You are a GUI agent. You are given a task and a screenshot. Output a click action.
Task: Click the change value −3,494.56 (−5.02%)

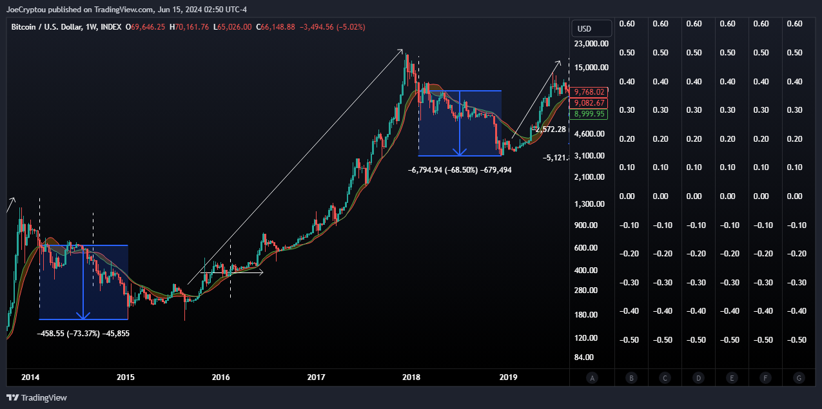point(333,27)
